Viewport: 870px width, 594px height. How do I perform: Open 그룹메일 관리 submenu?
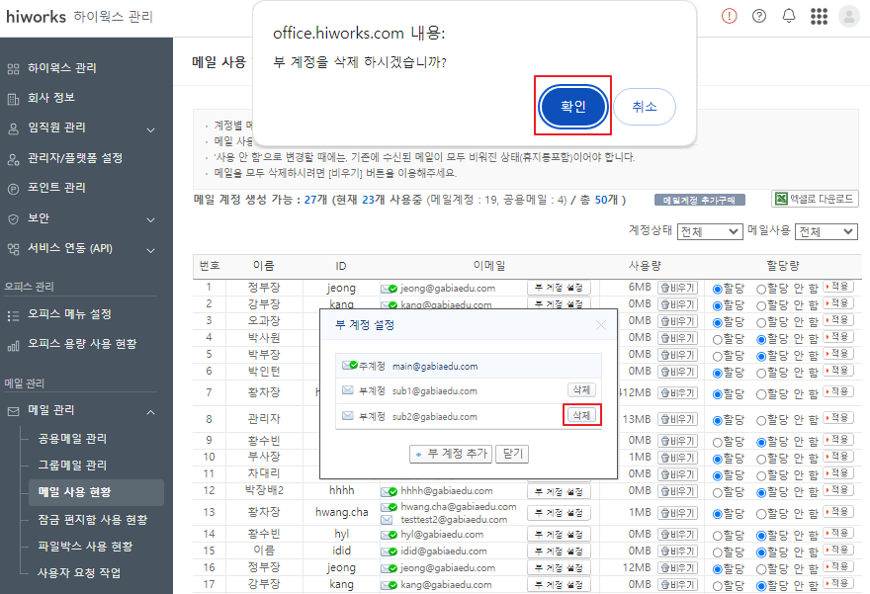click(x=72, y=466)
